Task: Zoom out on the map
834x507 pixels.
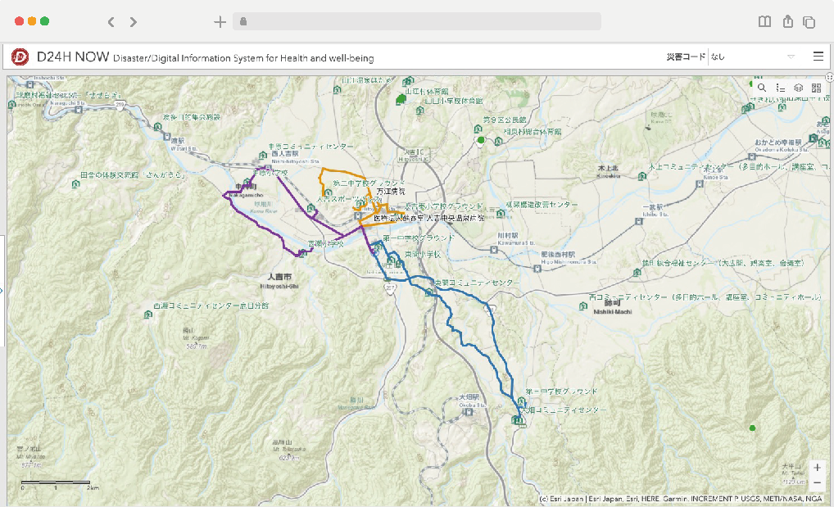Action: 817,483
